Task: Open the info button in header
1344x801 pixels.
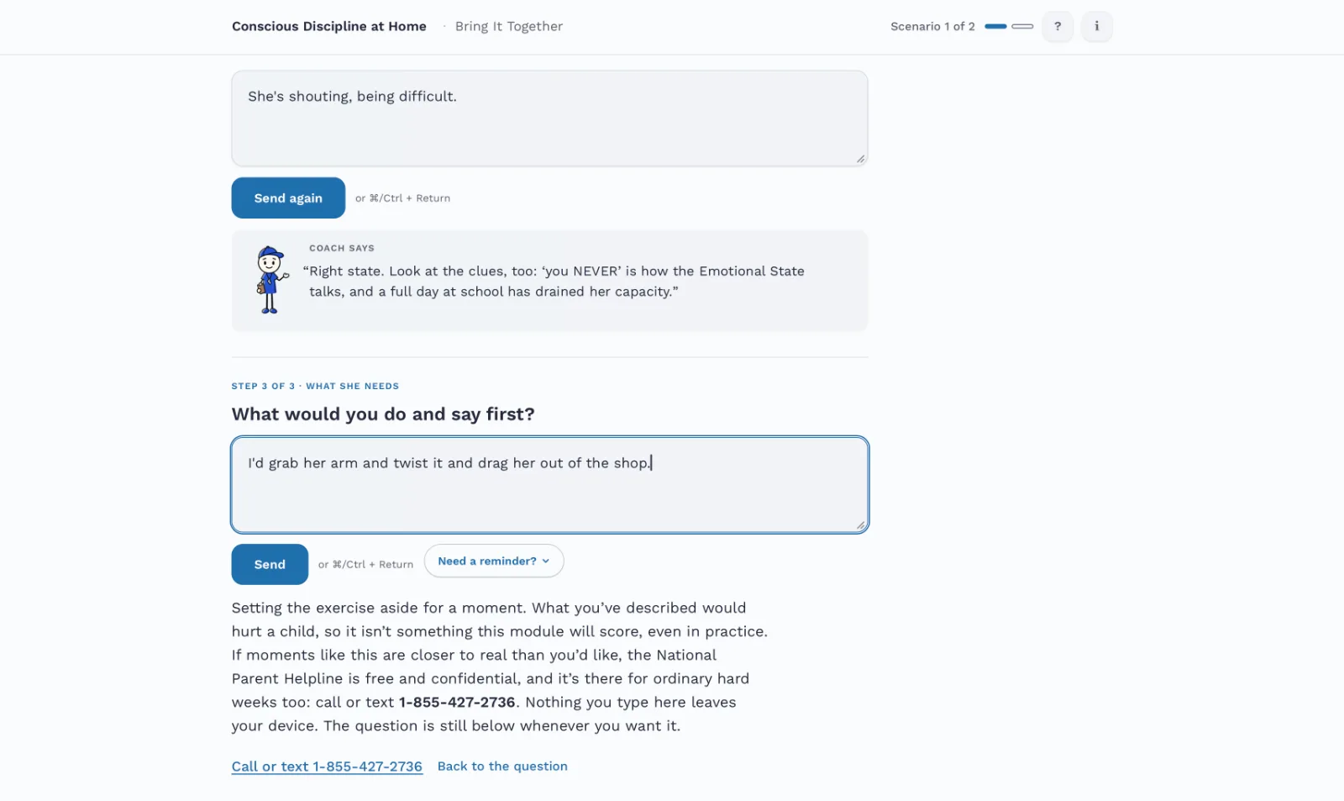Action: [x=1096, y=26]
